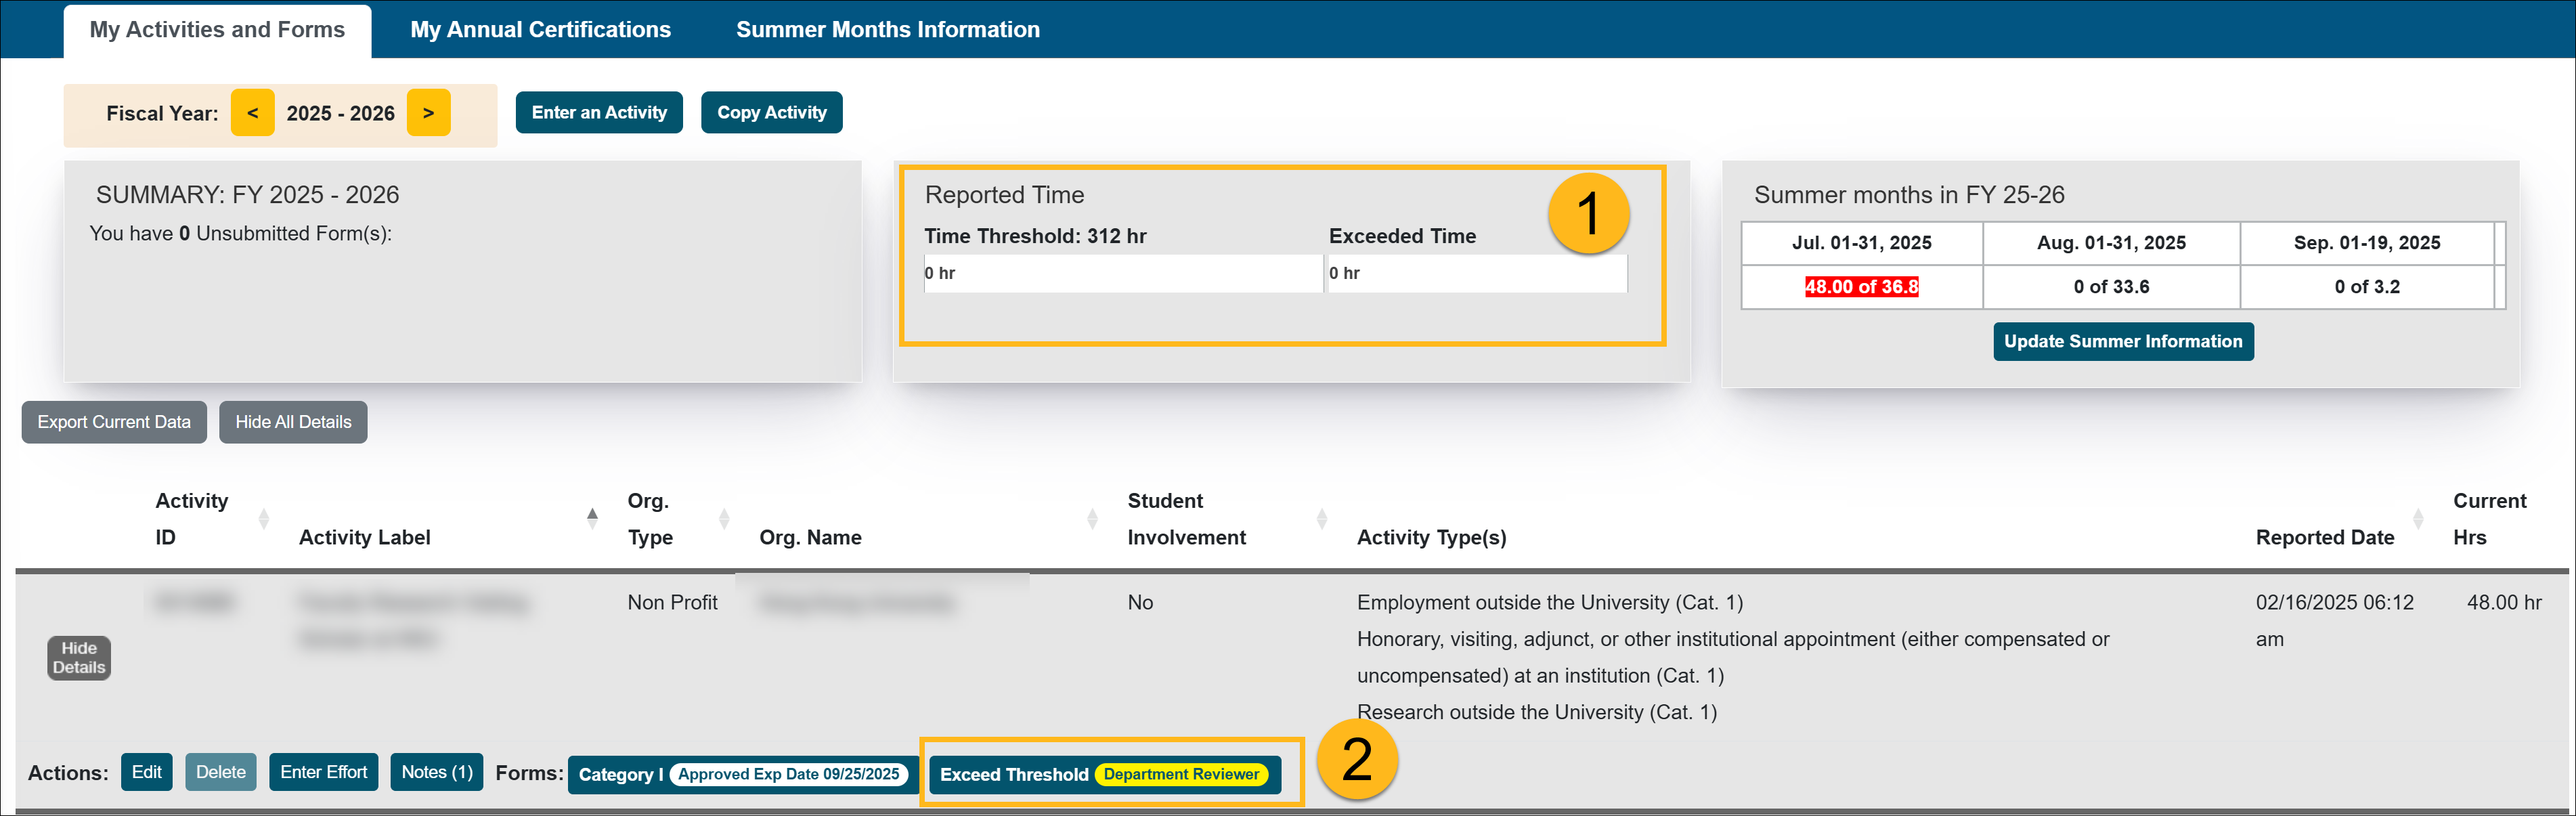Screen dimensions: 2576x816
Task: Click the Exceeded Time 0 hr input field
Action: 1477,272
